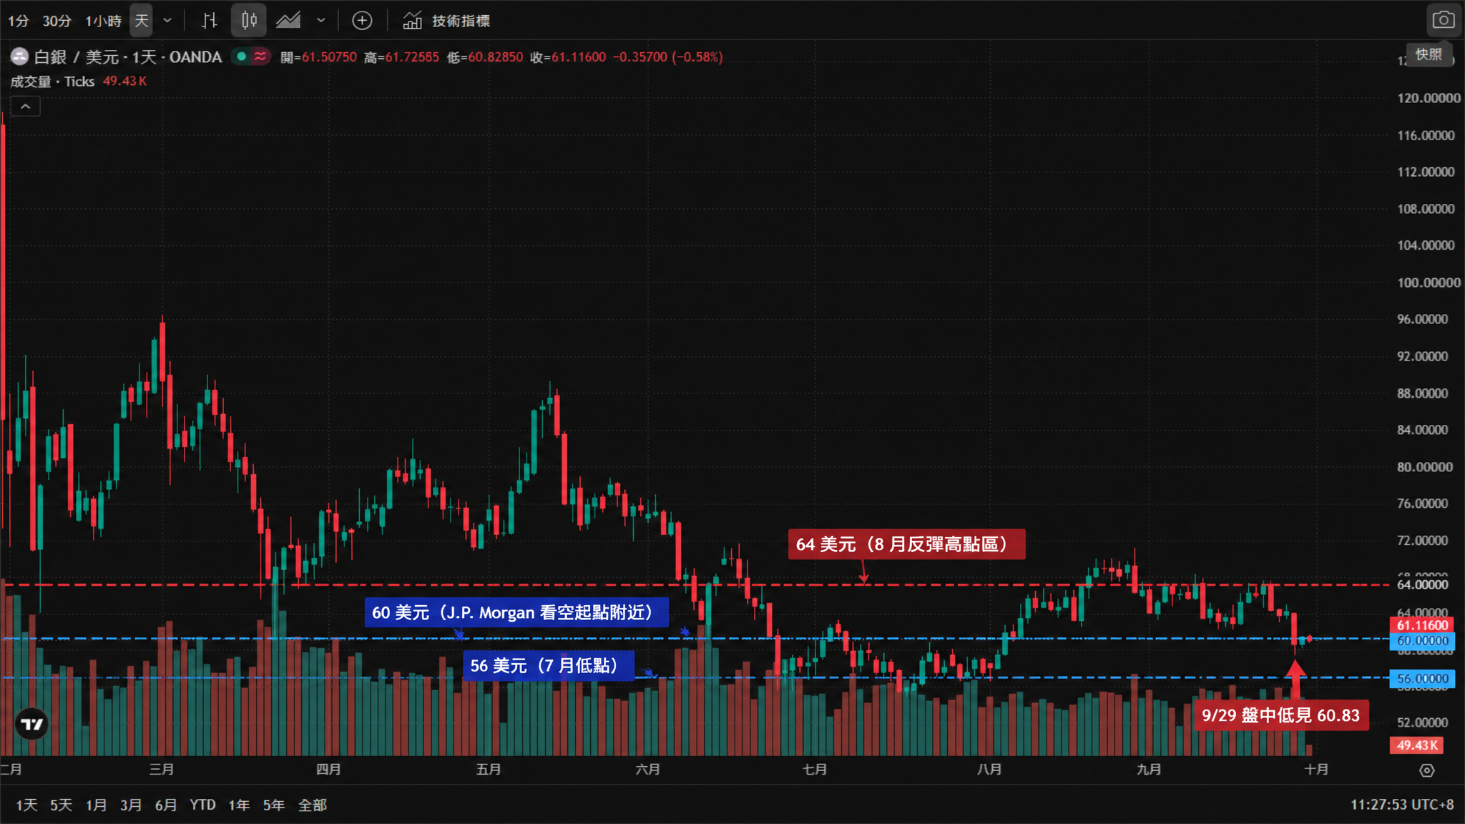
Task: Open chart style dropdown arrow
Action: click(321, 21)
